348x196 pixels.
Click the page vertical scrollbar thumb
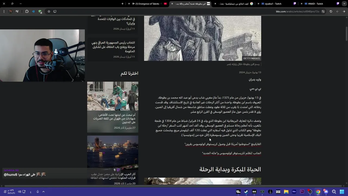pos(346,34)
